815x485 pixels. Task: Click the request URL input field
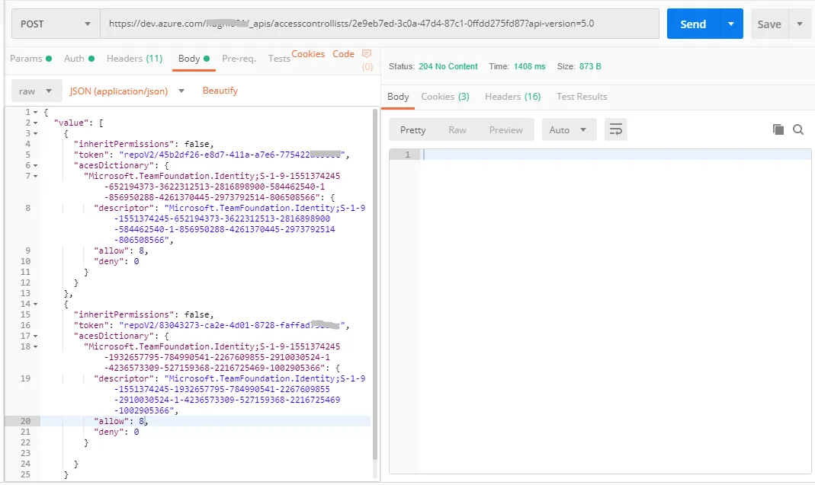tap(380, 24)
